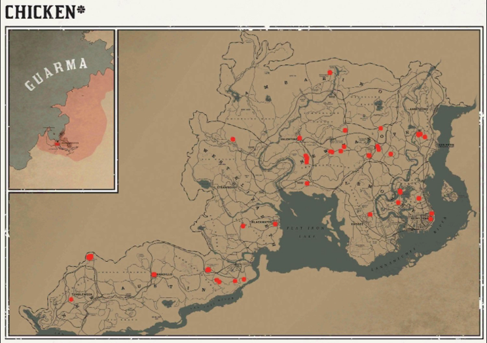Click the isolated red marker north of Strawberry
This screenshot has width=487, height=343.
tap(232, 139)
